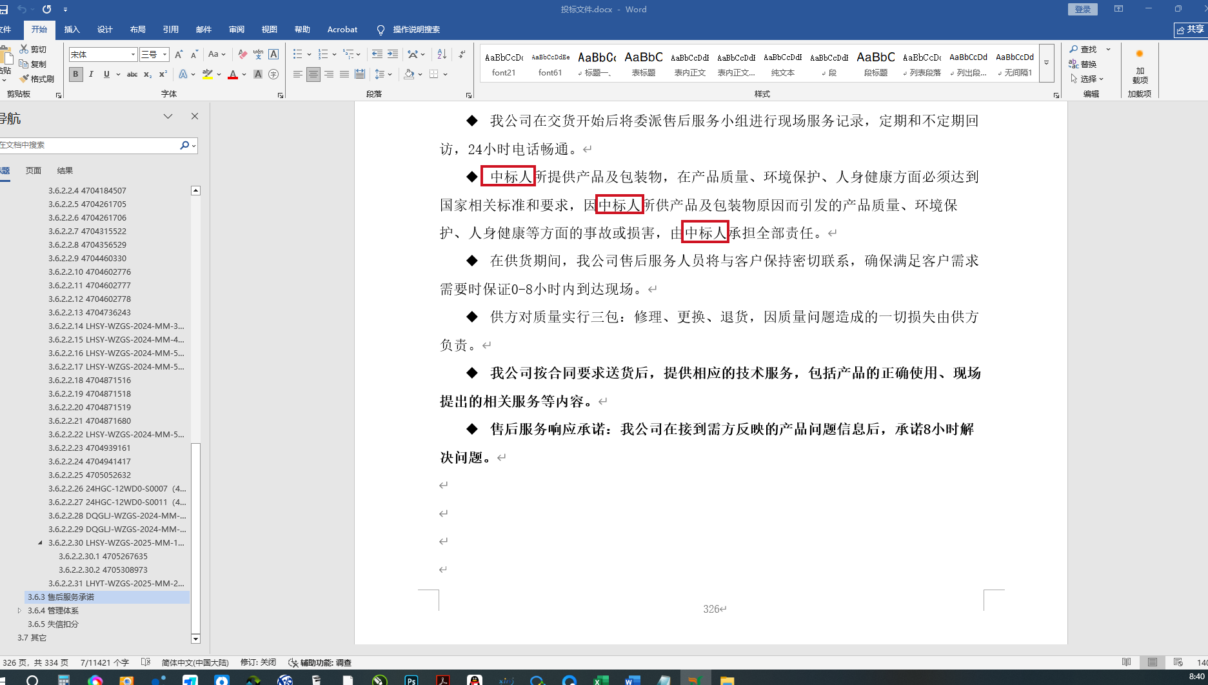The width and height of the screenshot is (1208, 685).
Task: Open the font name dropdown (宋体)
Action: (x=134, y=55)
